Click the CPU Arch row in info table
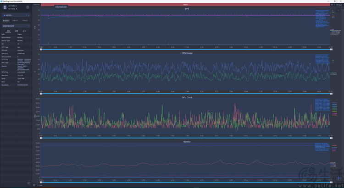 [16, 54]
